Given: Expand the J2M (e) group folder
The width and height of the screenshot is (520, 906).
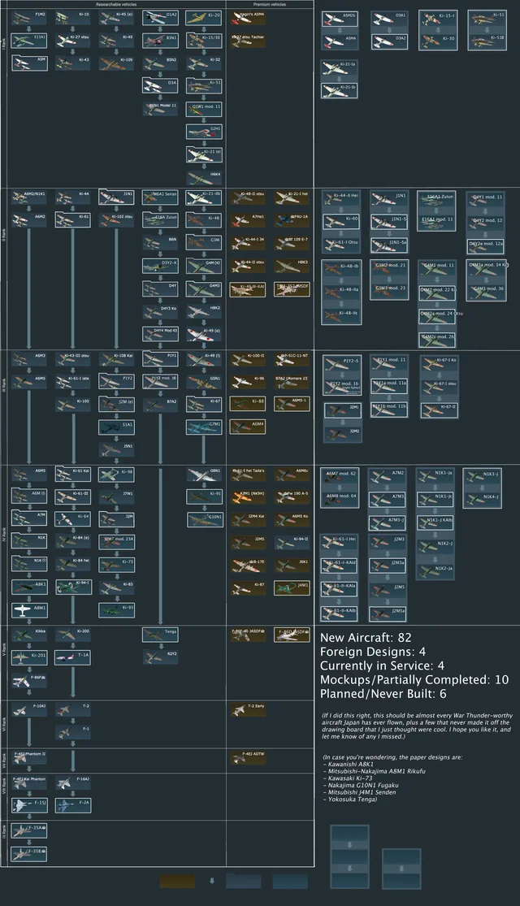Looking at the screenshot, I should click(116, 405).
